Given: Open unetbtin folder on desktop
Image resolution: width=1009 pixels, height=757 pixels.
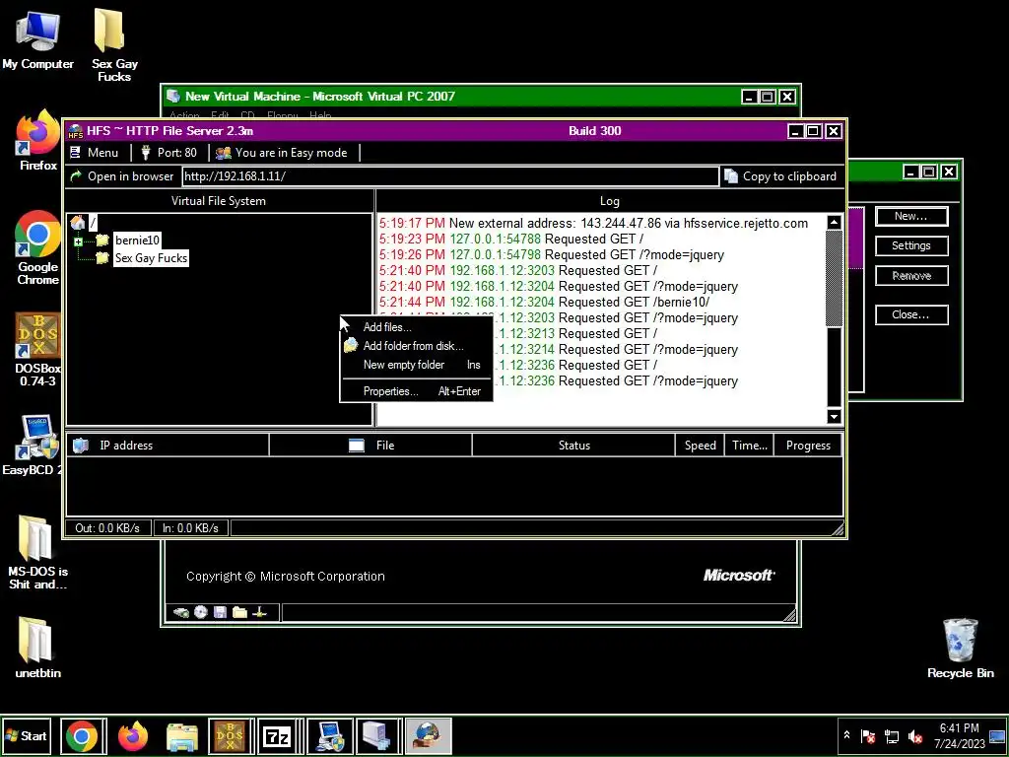Looking at the screenshot, I should pos(37,648).
